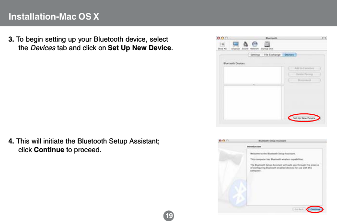Open the Sound preference icon

pyautogui.click(x=245, y=45)
